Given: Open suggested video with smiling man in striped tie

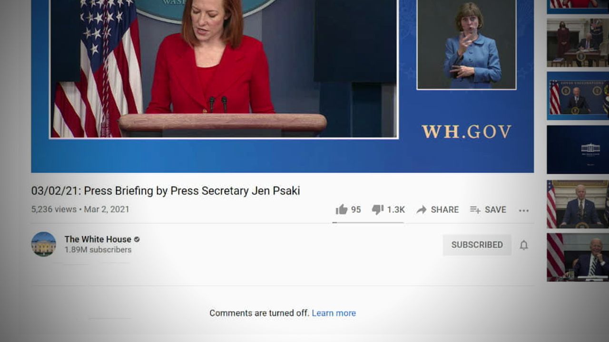Looking at the screenshot, I should click(x=578, y=257).
